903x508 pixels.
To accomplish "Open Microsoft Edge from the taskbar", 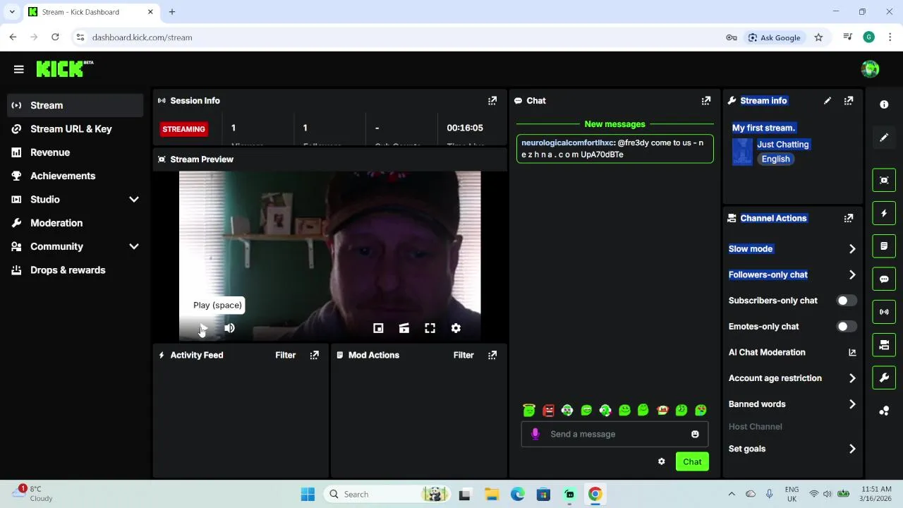I will click(517, 495).
